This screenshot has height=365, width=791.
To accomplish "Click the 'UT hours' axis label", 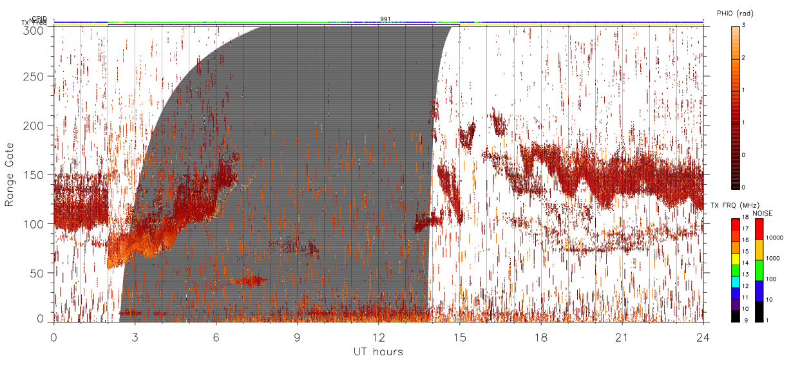I will [378, 351].
